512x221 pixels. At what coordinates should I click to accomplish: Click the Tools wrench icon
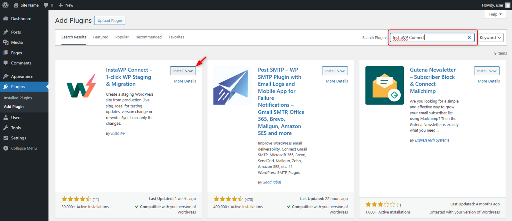[6, 128]
